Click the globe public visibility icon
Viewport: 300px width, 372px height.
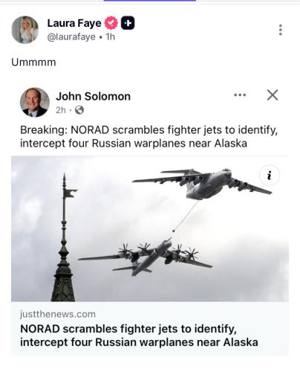point(79,110)
